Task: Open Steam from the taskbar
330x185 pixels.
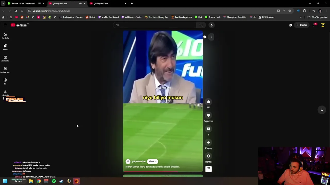Action: (61, 181)
